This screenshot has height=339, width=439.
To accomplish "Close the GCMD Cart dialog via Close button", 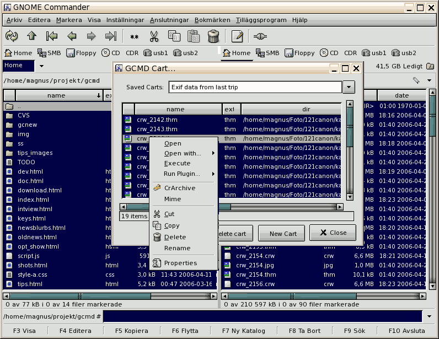I will (x=333, y=233).
